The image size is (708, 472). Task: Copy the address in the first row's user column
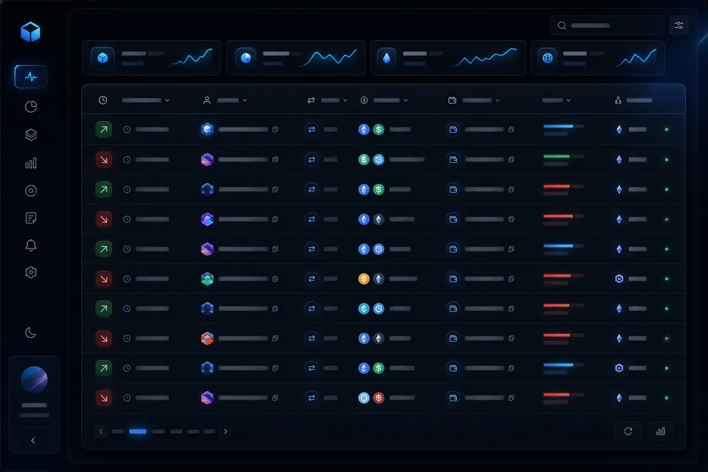(x=275, y=130)
